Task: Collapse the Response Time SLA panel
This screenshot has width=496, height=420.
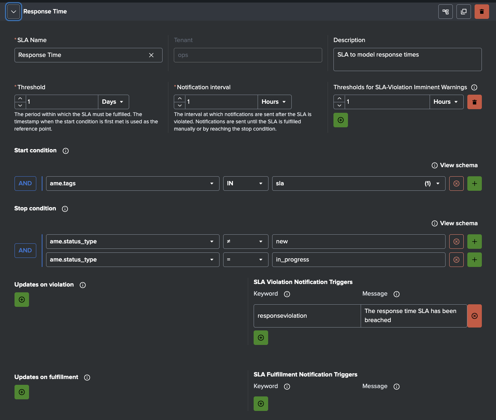Action: pos(13,12)
